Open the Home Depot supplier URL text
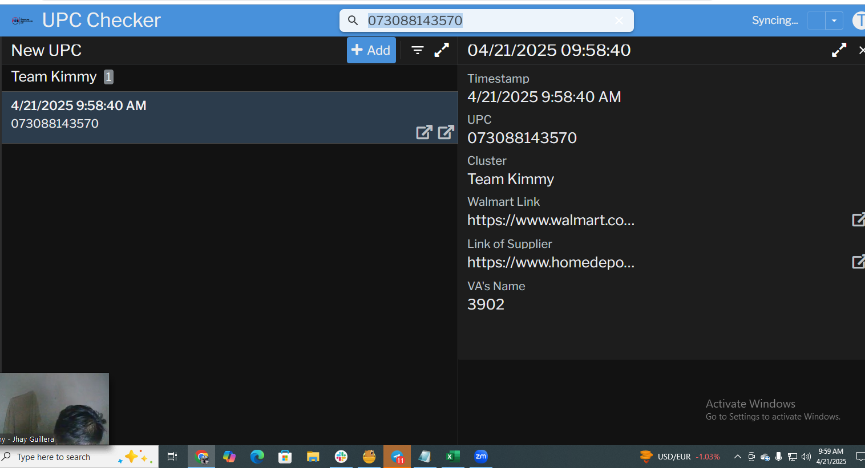 [551, 262]
